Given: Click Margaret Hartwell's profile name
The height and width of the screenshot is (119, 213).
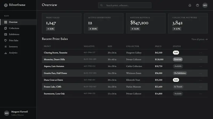Looking at the screenshot, I should [19, 112].
